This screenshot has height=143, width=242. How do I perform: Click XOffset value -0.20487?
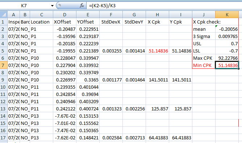coord(65,29)
